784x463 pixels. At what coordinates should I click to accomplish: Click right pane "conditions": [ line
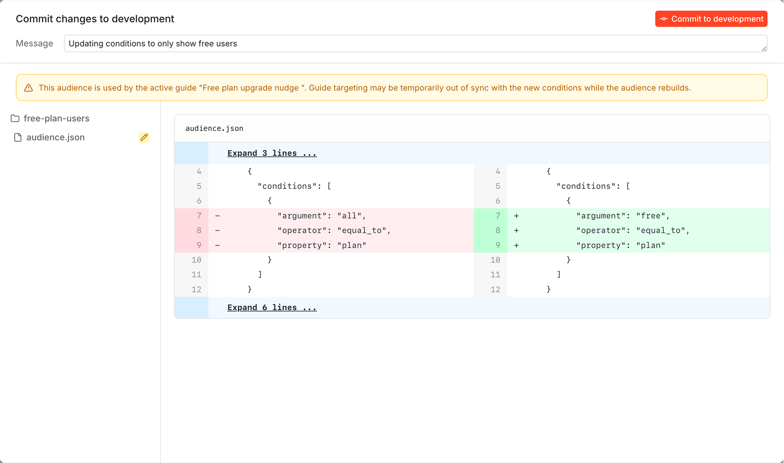(622, 186)
